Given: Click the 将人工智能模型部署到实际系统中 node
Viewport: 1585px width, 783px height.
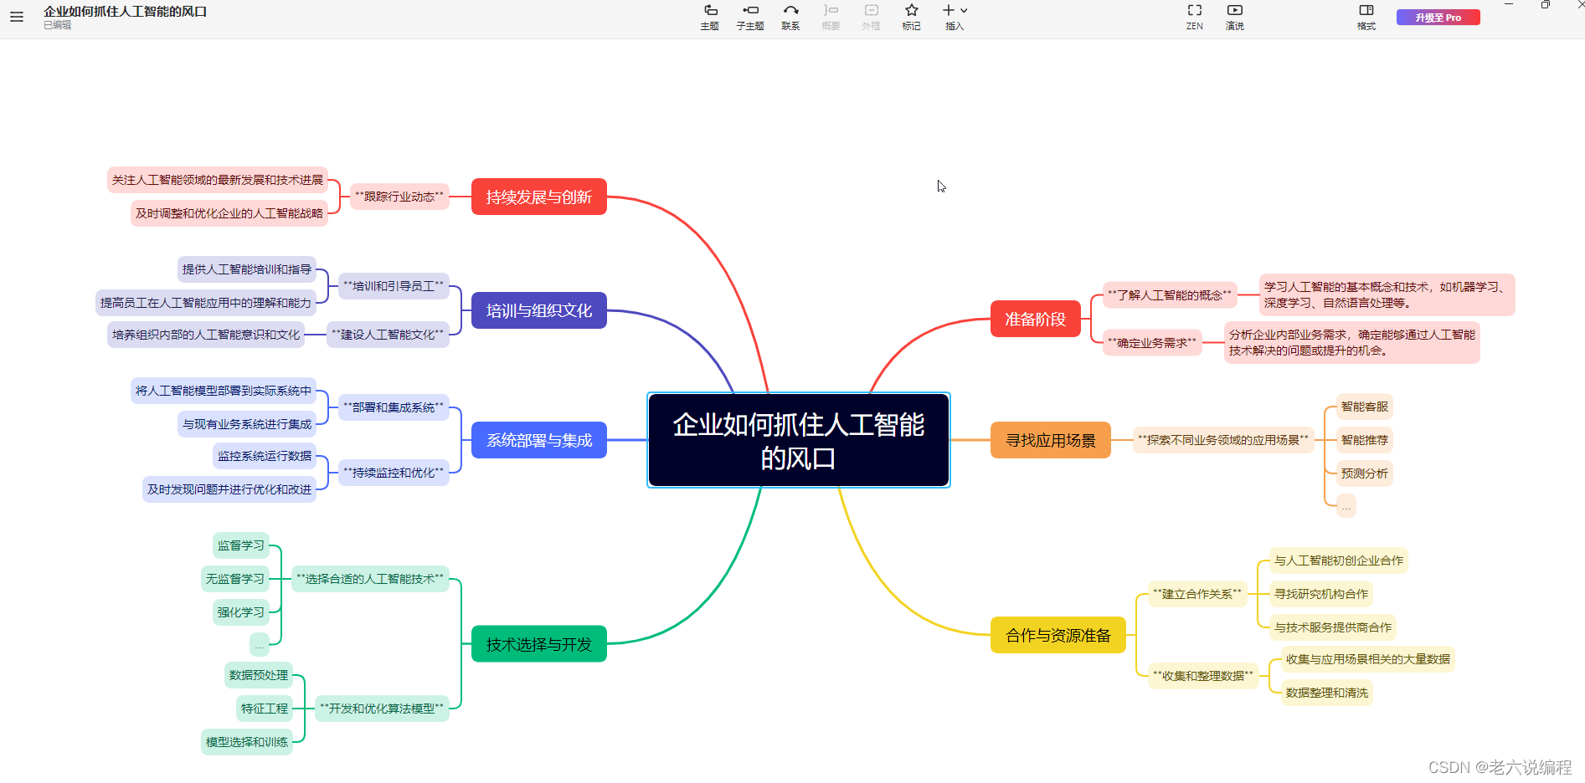Looking at the screenshot, I should click(x=224, y=391).
